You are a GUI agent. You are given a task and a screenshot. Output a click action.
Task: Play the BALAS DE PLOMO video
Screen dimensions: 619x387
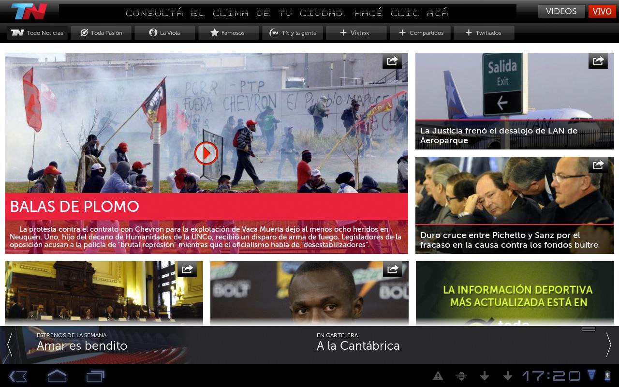206,153
